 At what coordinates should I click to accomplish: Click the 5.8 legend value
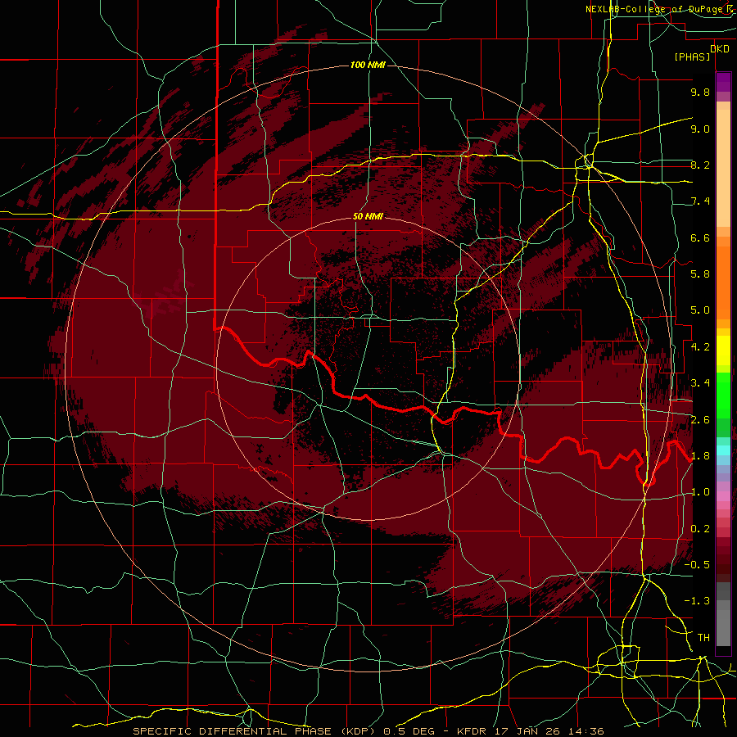pyautogui.click(x=700, y=274)
